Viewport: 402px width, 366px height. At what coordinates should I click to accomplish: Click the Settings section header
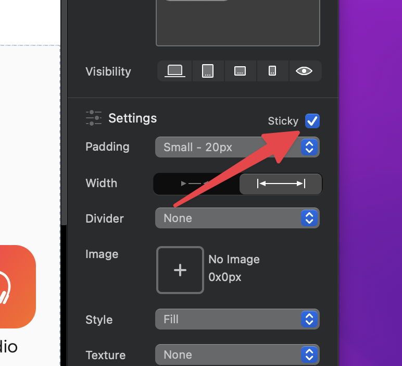(132, 118)
